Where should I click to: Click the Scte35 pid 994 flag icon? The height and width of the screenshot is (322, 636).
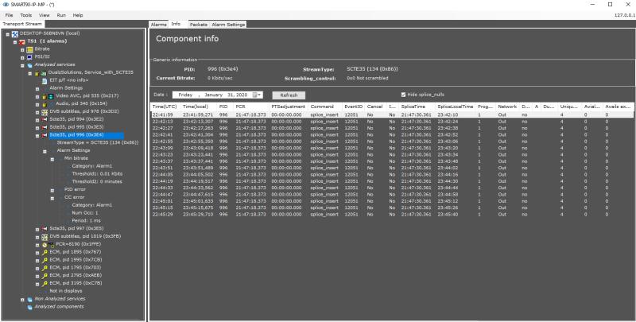pyautogui.click(x=45, y=119)
